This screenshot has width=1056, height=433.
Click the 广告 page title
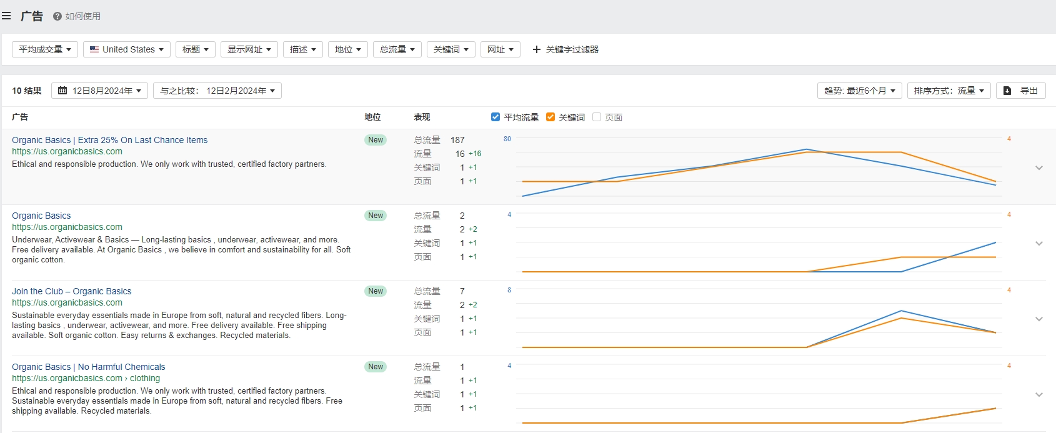(31, 16)
